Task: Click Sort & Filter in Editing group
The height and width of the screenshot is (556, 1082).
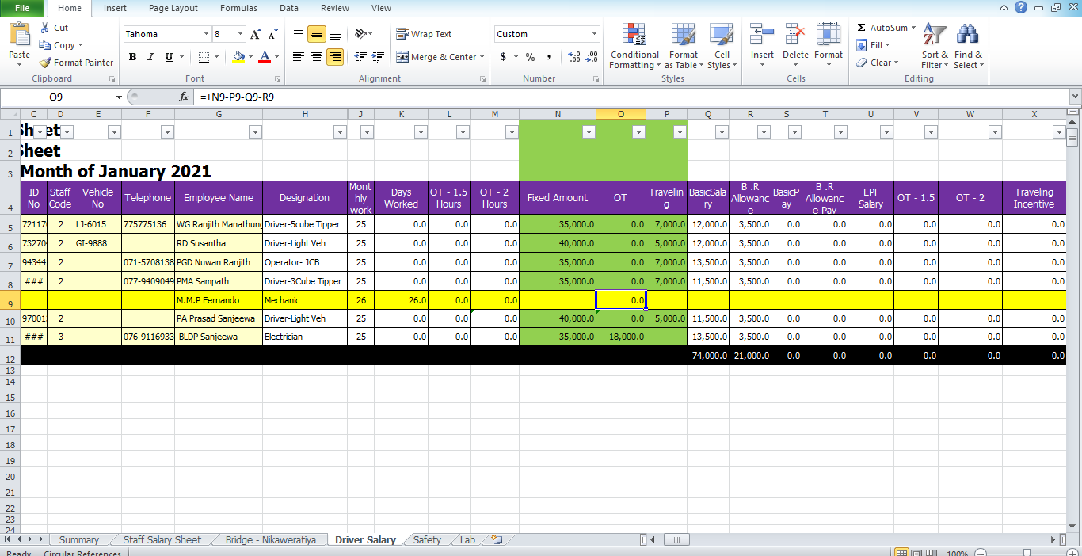Action: tap(935, 46)
